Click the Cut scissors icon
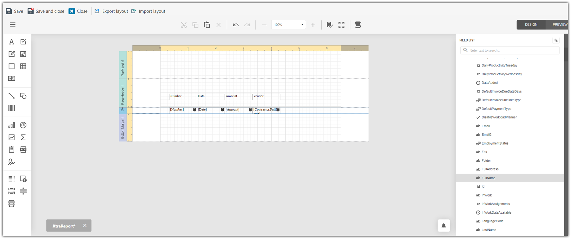The height and width of the screenshot is (239, 571). pyautogui.click(x=184, y=25)
